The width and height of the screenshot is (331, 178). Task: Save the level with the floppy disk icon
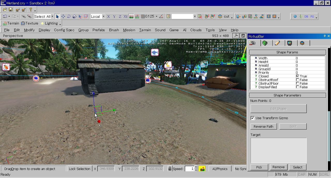11,10
